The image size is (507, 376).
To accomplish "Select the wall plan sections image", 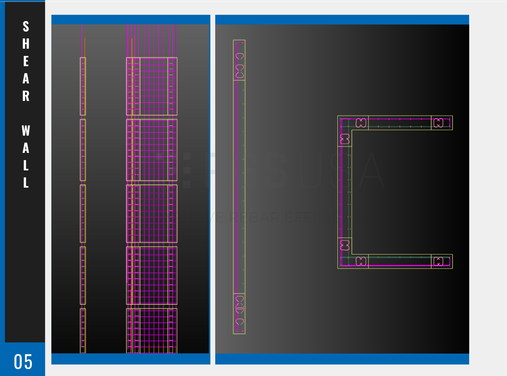I will pyautogui.click(x=342, y=189).
